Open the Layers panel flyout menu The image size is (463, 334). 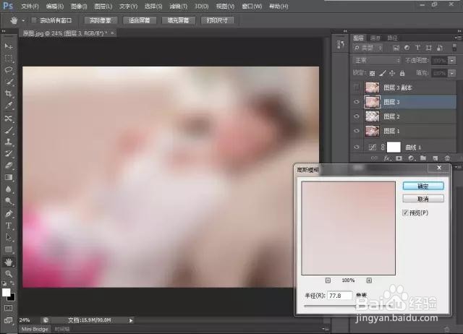458,38
